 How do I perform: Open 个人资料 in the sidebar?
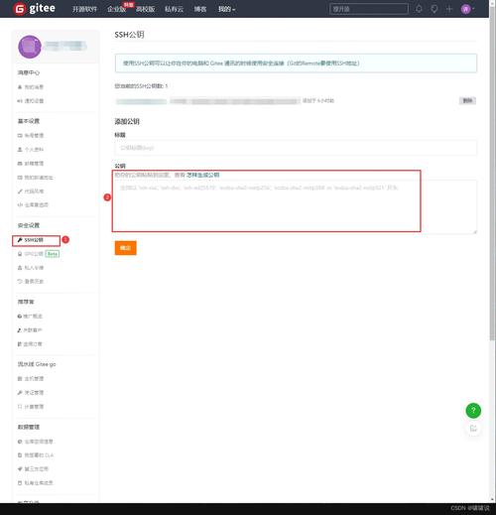pos(34,150)
